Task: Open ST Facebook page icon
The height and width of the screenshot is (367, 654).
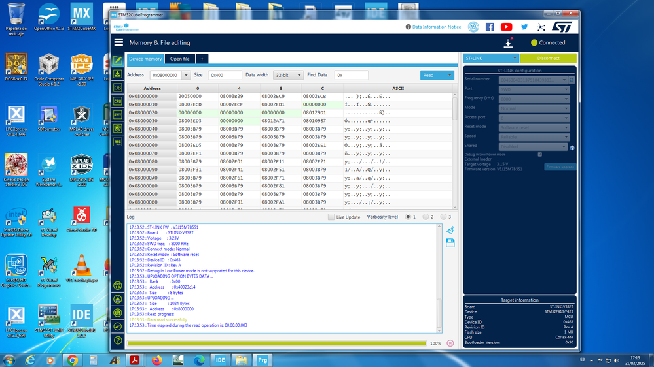Action: 490,27
